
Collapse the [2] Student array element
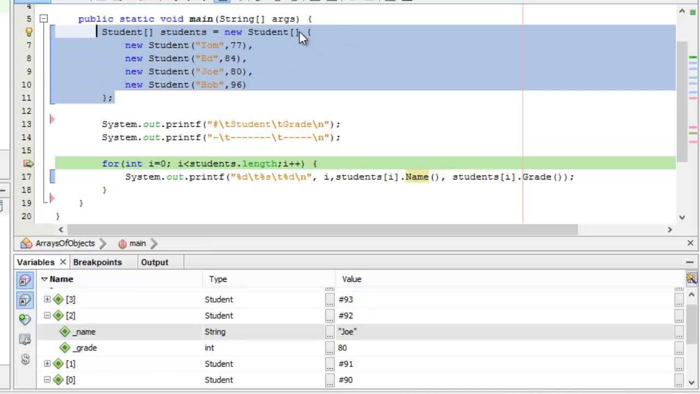[47, 316]
